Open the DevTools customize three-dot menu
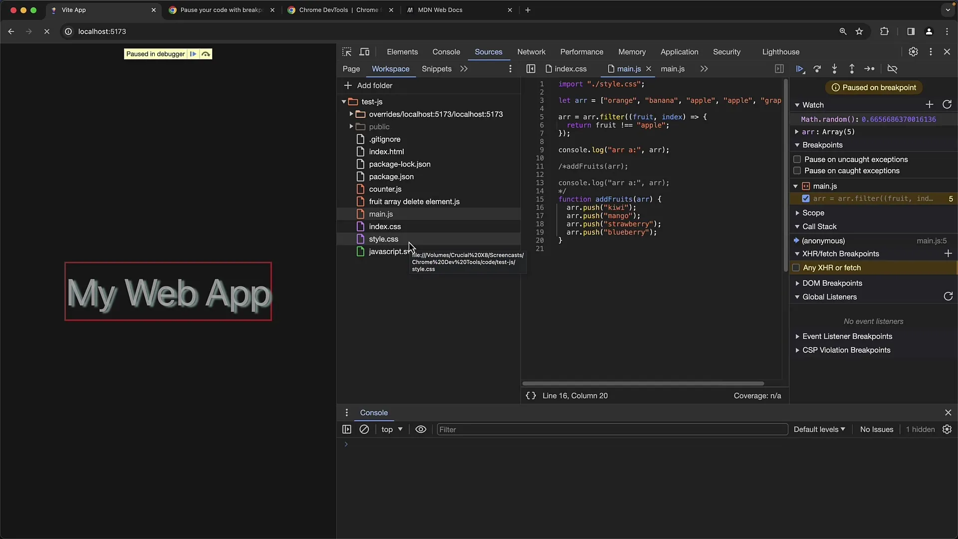This screenshot has height=539, width=958. click(931, 52)
